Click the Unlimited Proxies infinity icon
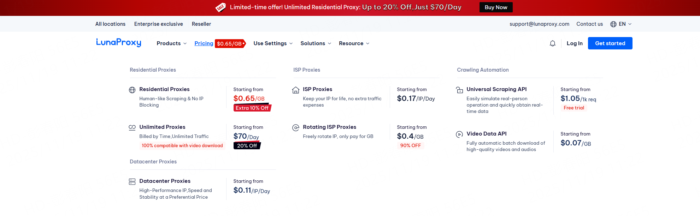This screenshot has width=700, height=216. click(x=132, y=127)
